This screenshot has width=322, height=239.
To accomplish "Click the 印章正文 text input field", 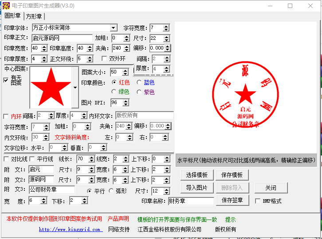I will click(61, 38).
